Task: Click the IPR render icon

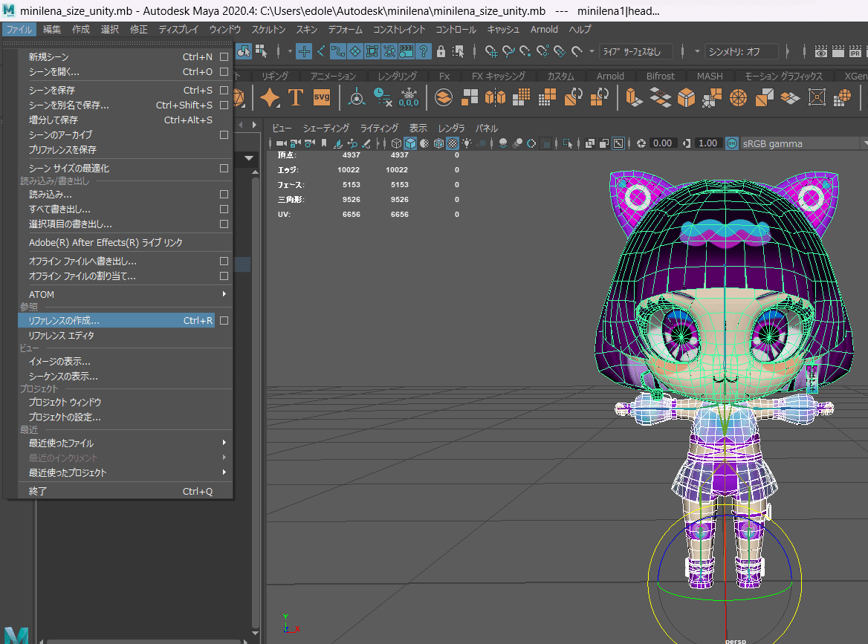Action: click(855, 51)
